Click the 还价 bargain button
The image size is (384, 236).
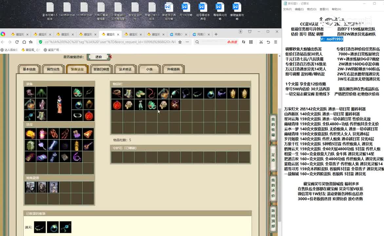99,57
